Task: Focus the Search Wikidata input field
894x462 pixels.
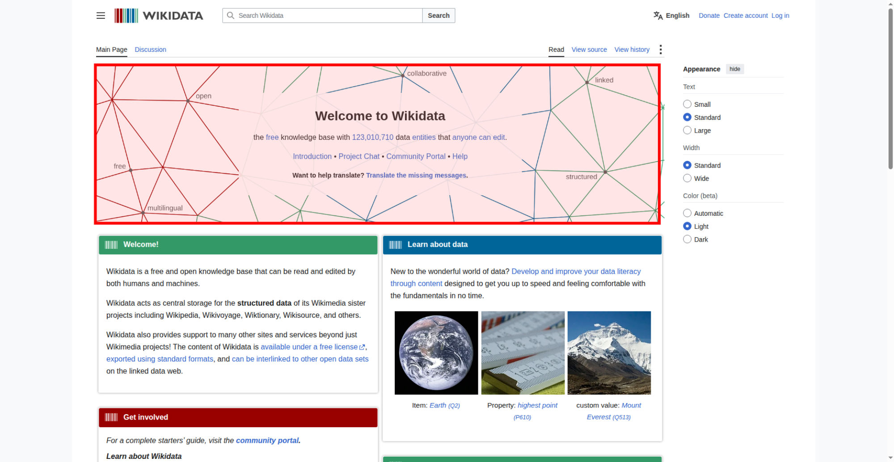Action: point(322,16)
